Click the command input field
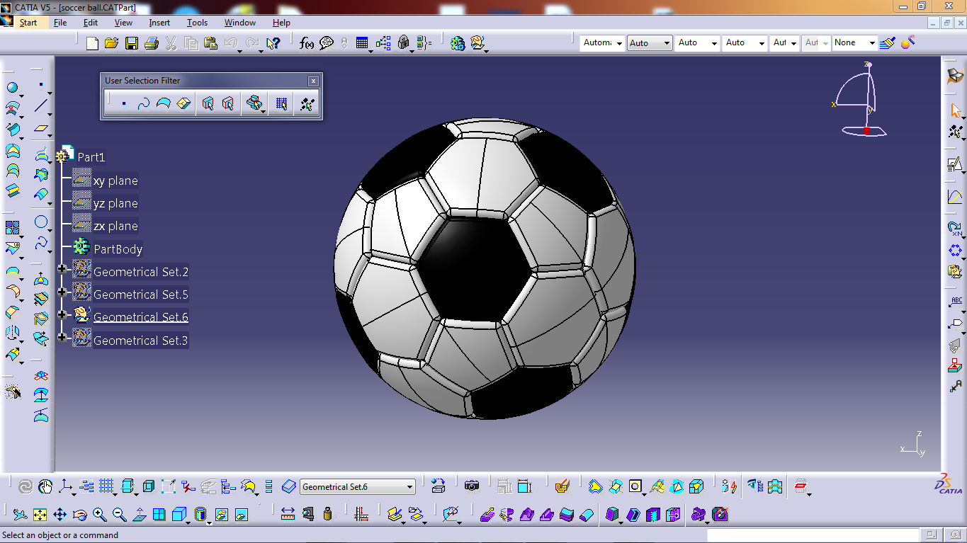 (815, 535)
